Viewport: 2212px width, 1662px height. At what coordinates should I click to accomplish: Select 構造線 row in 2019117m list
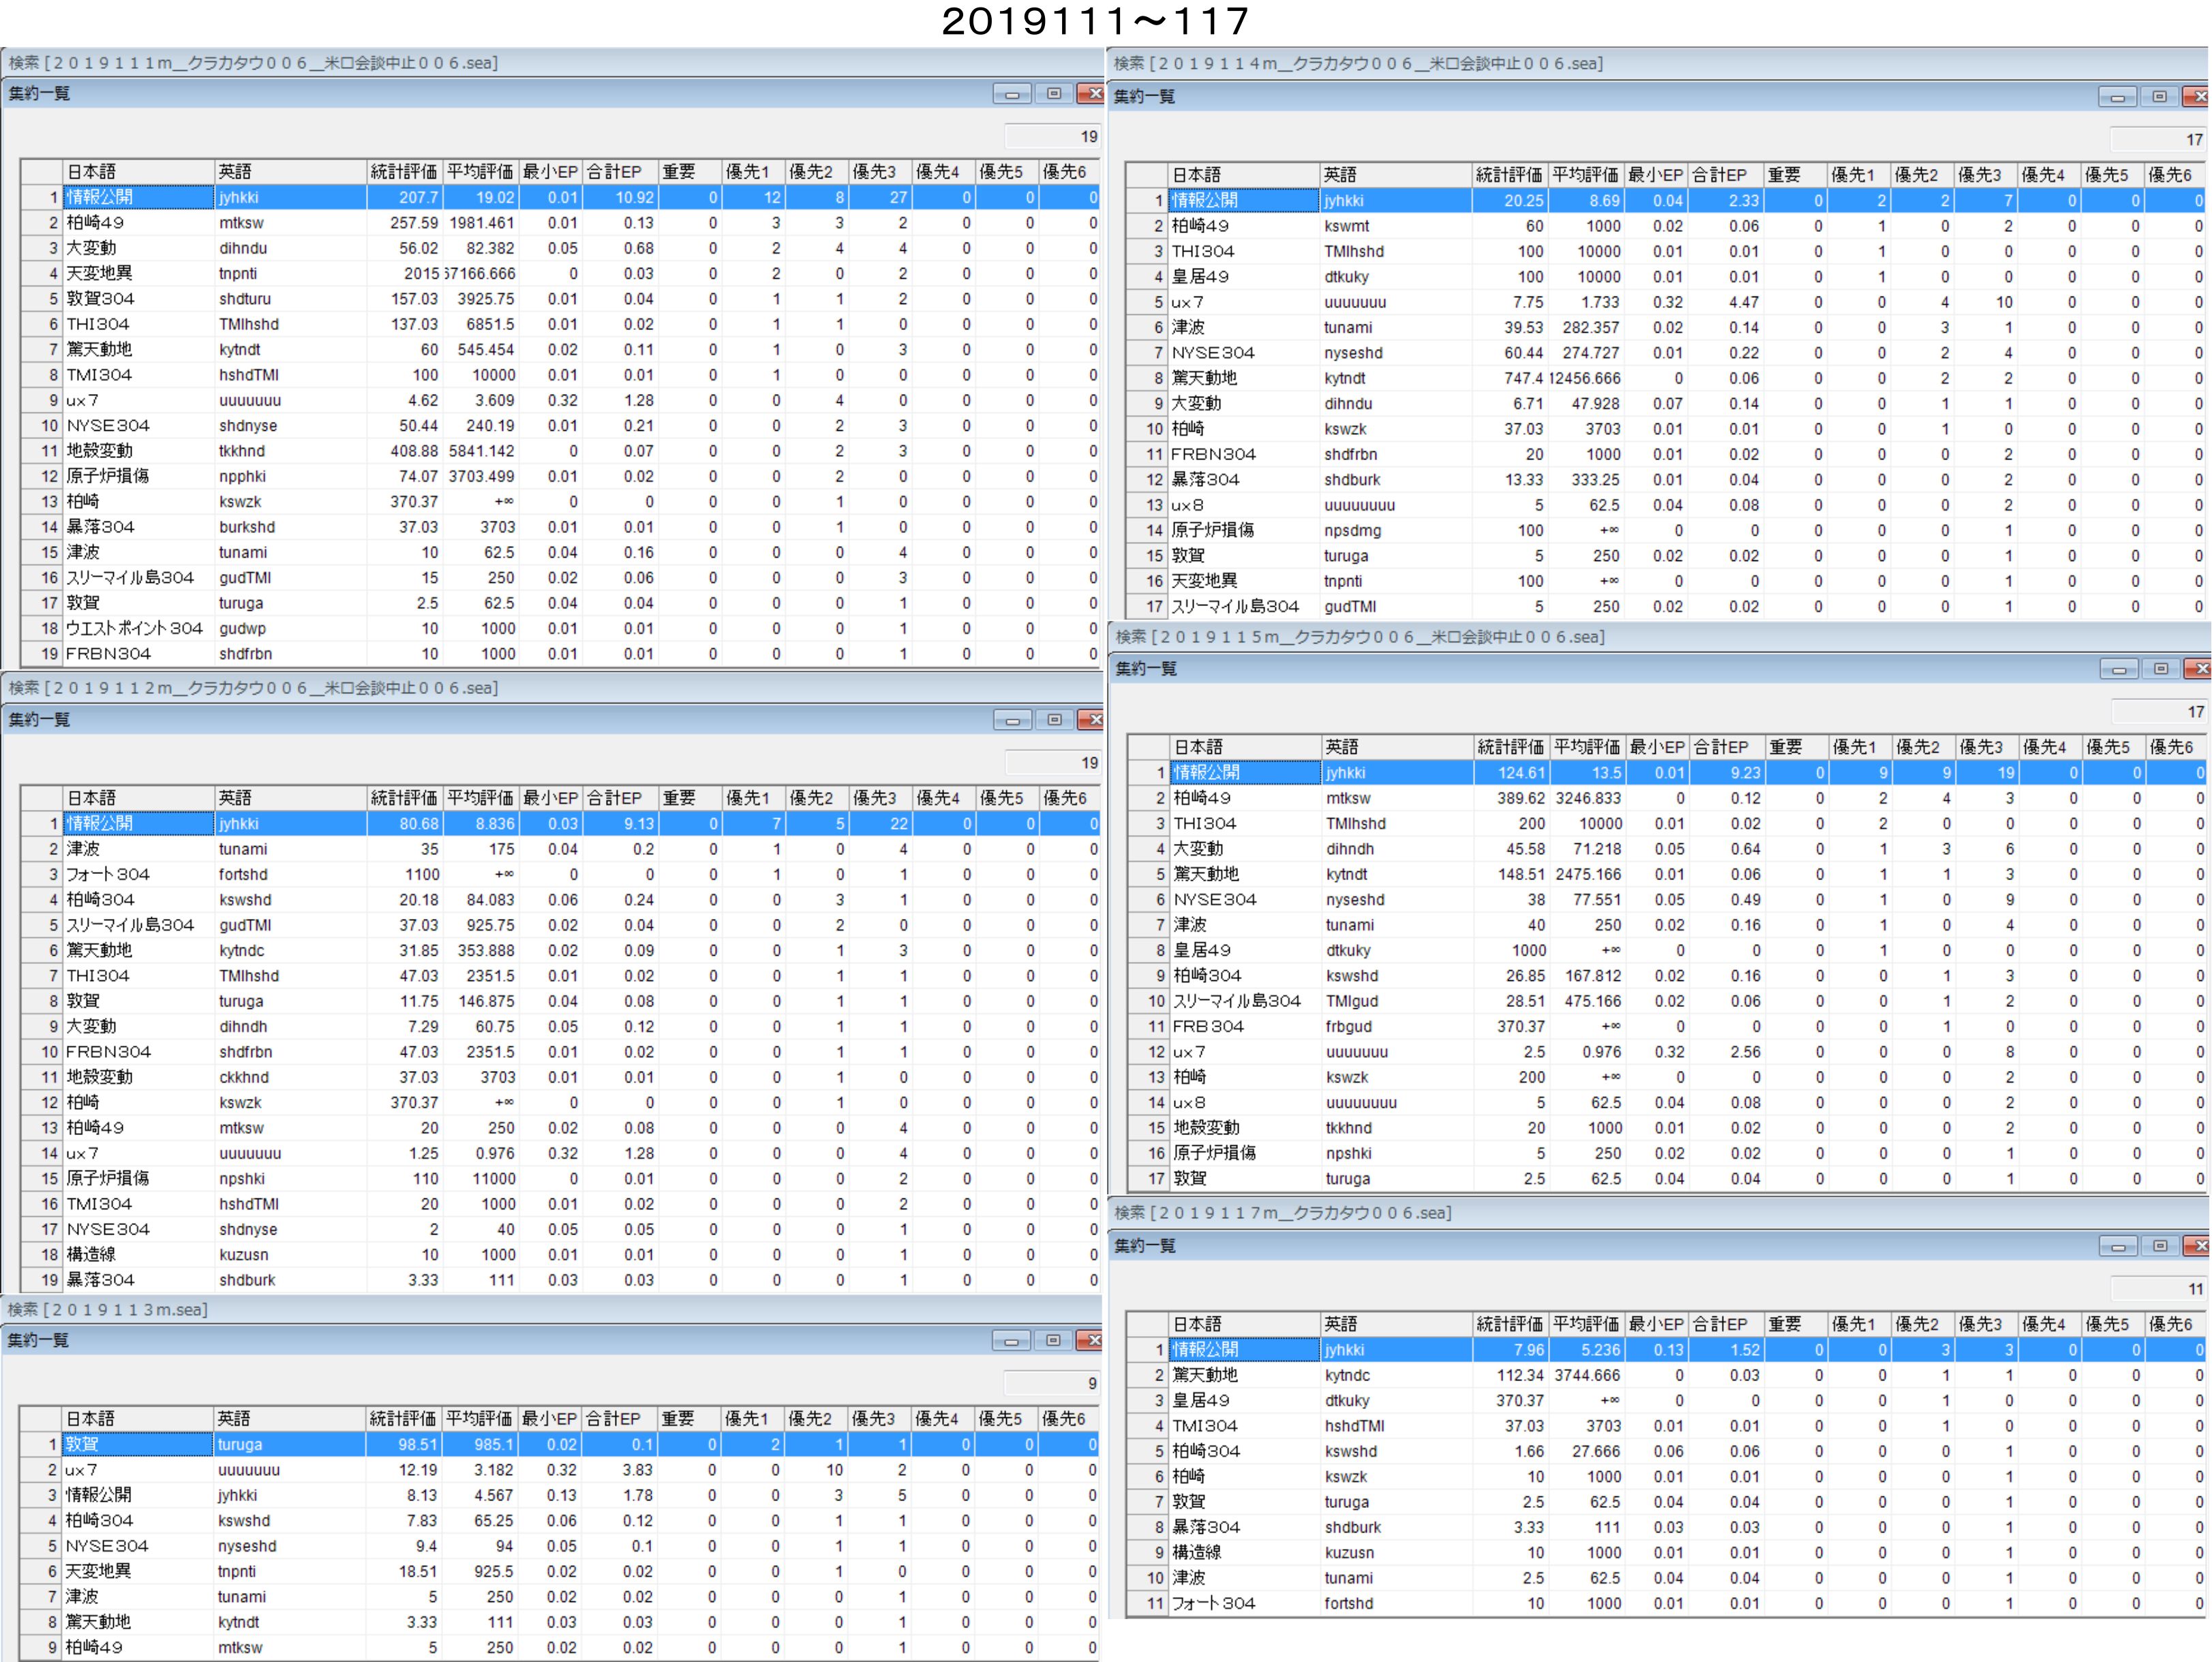coord(1196,1552)
